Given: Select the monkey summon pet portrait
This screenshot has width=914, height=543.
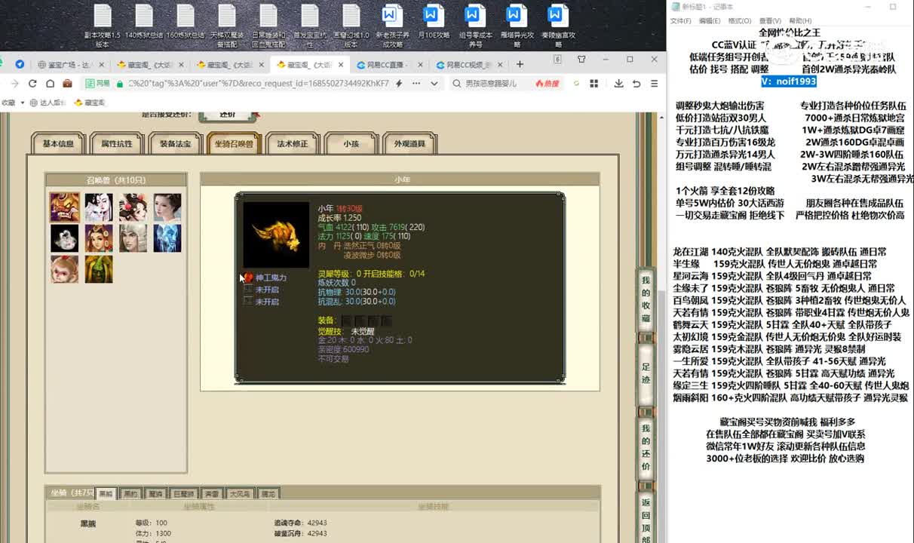Looking at the screenshot, I should coord(64,269).
